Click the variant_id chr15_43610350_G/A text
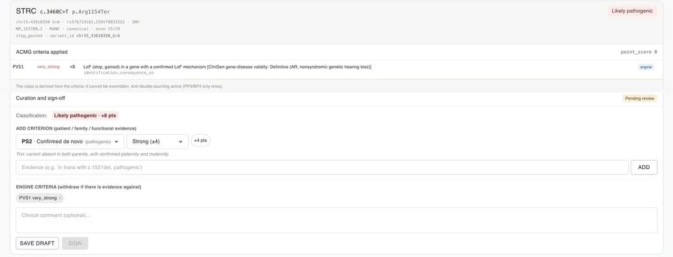Screen dimensions: 673x257 pos(85,35)
